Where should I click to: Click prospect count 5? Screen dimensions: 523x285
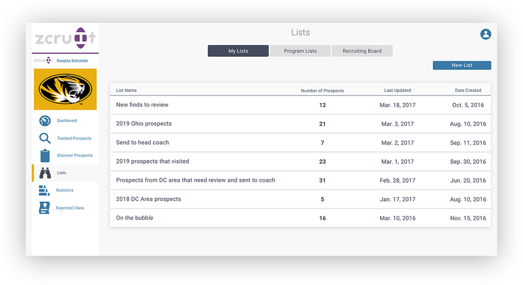(322, 199)
